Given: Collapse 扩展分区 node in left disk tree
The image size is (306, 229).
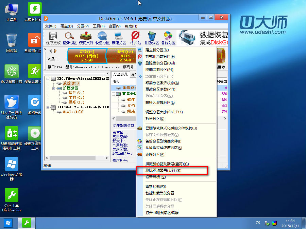Looking at the screenshot, I should (x=54, y=88).
